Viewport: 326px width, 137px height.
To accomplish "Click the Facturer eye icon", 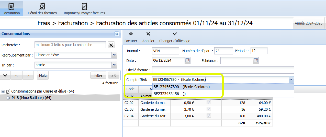I will 131,34.
